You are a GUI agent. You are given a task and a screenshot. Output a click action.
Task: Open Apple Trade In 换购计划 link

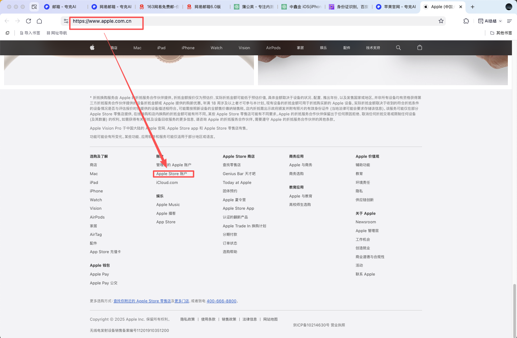click(x=244, y=226)
